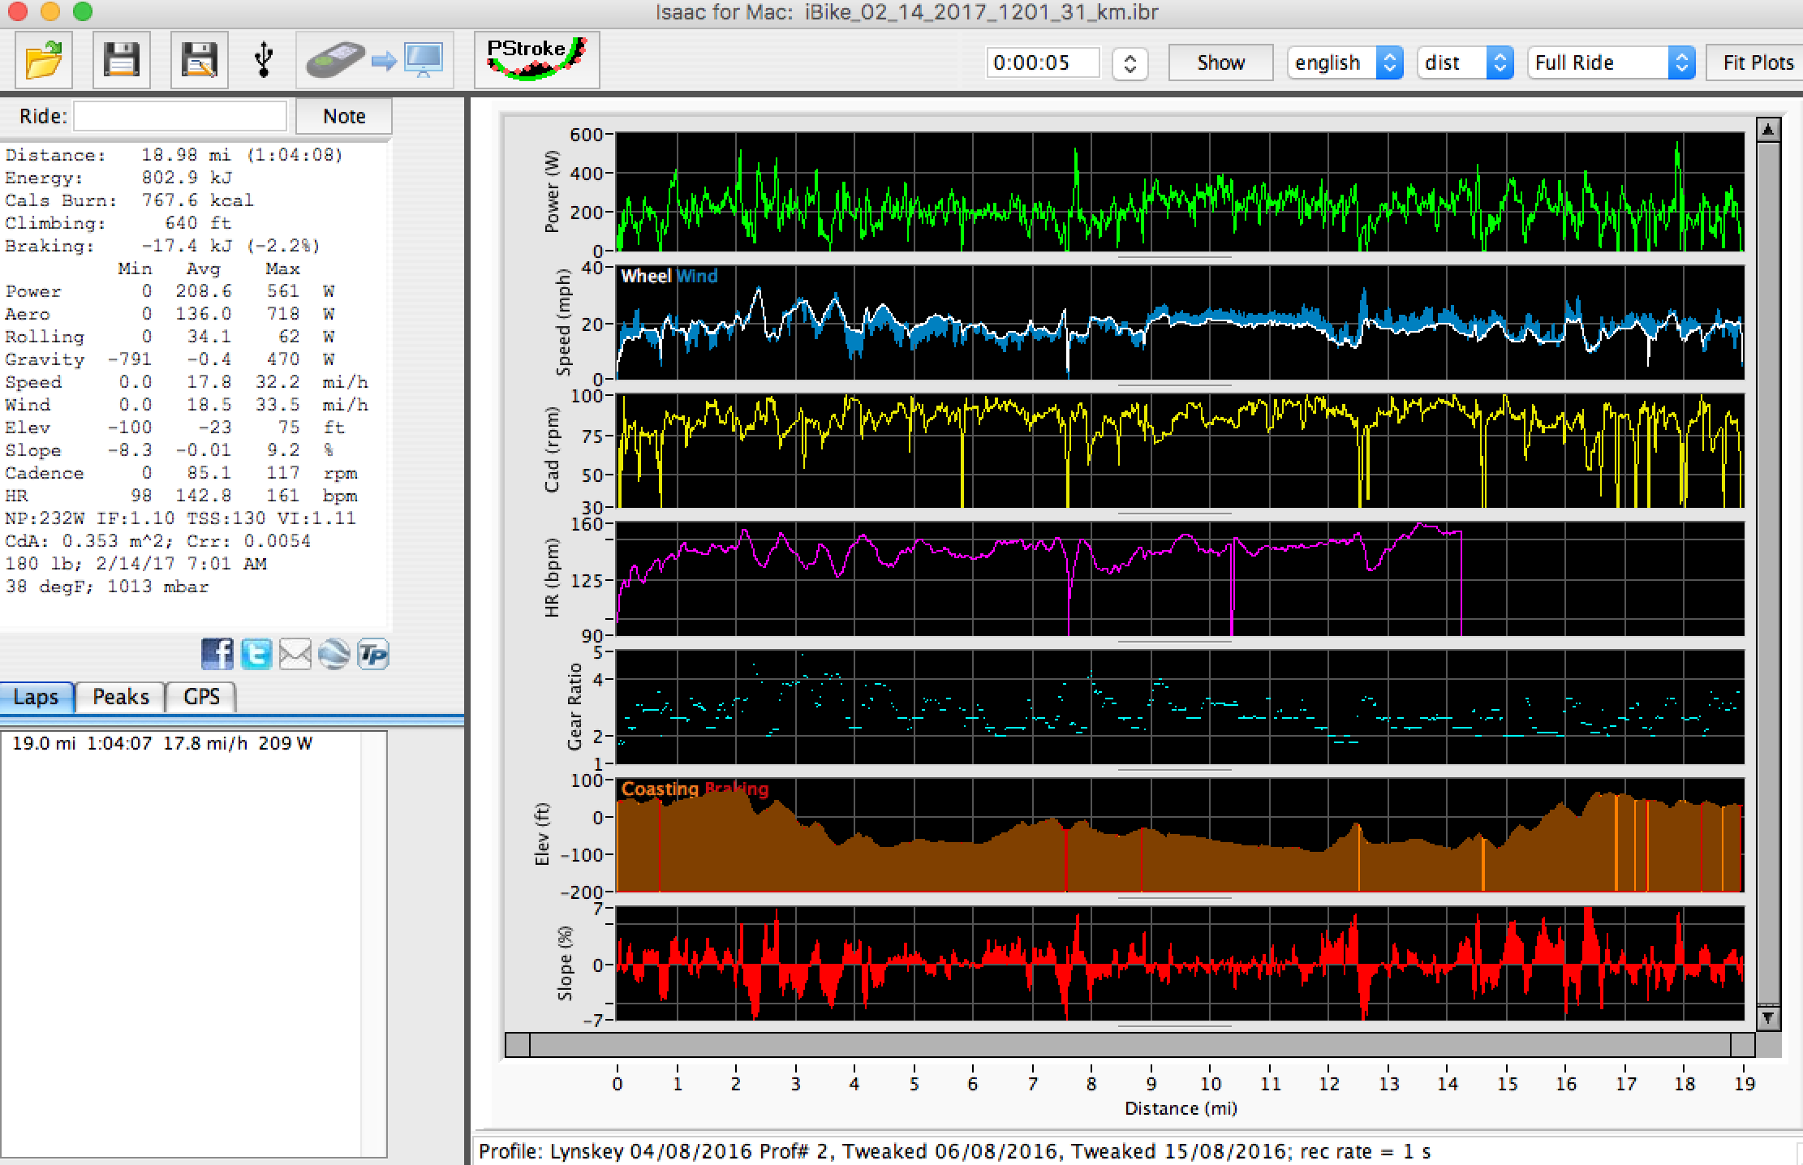Open the english units dropdown
Image resolution: width=1803 pixels, height=1165 pixels.
click(x=1344, y=63)
